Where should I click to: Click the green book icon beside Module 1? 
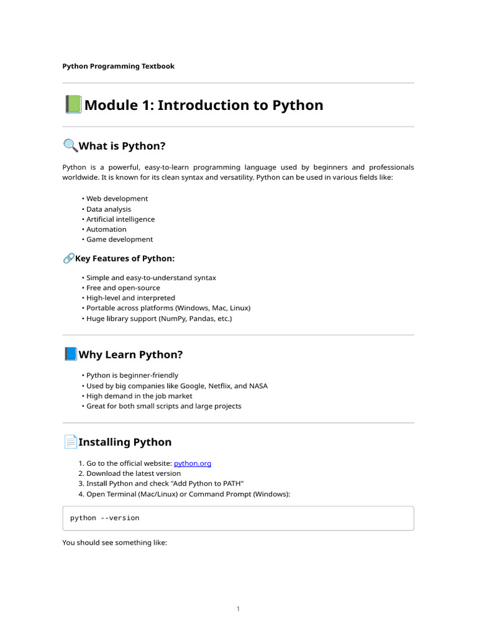click(73, 105)
